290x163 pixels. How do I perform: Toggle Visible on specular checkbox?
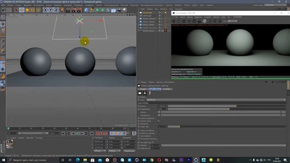158,133
